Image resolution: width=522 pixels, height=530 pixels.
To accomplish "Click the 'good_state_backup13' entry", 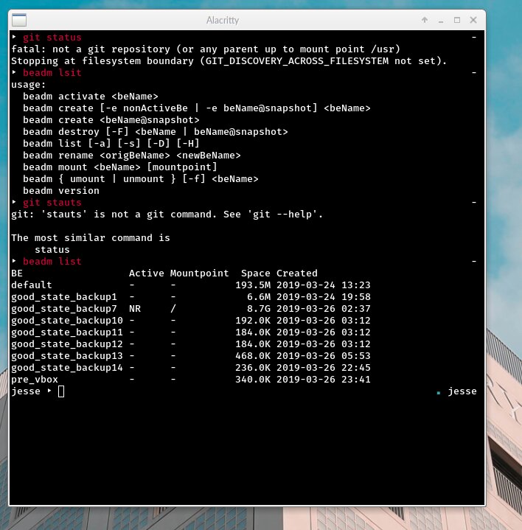I will 67,356.
